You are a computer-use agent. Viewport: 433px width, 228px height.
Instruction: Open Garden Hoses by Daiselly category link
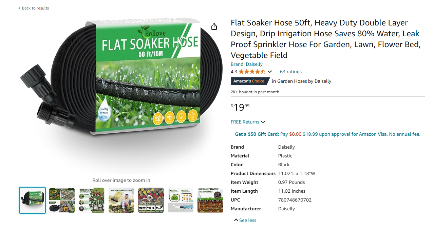[304, 81]
